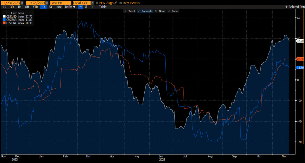Click the 20.30 orange price tag
This screenshot has height=163, width=305.
300,59
